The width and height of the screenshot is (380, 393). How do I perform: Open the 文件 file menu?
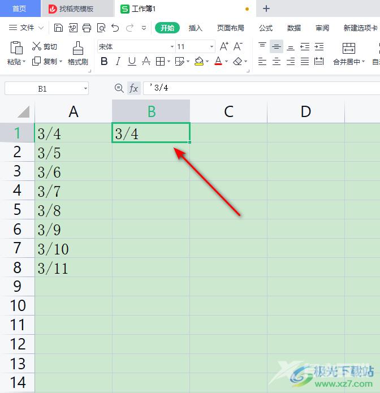[x=27, y=28]
